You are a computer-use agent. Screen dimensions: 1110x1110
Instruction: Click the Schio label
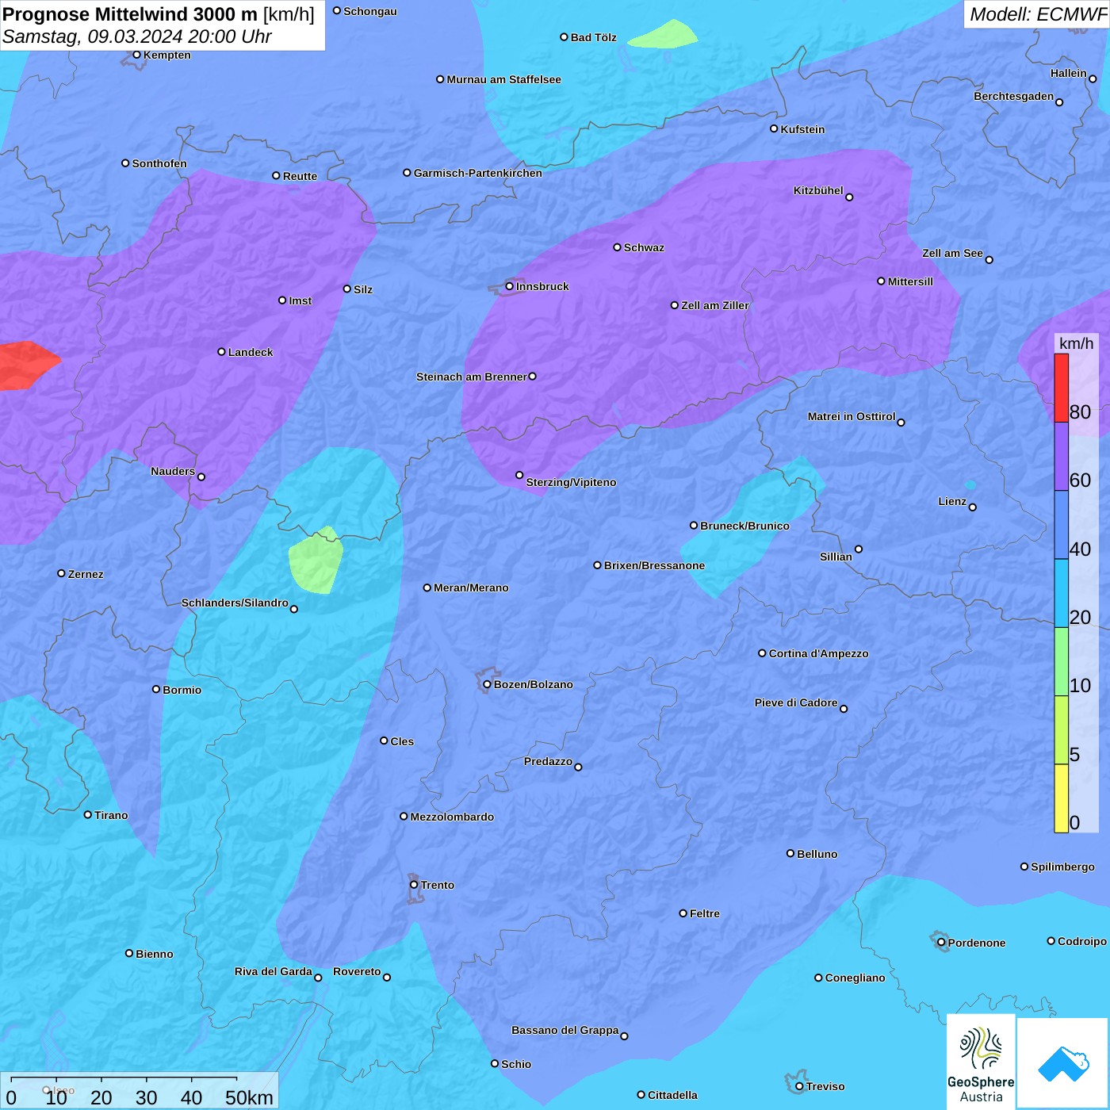(x=516, y=1064)
